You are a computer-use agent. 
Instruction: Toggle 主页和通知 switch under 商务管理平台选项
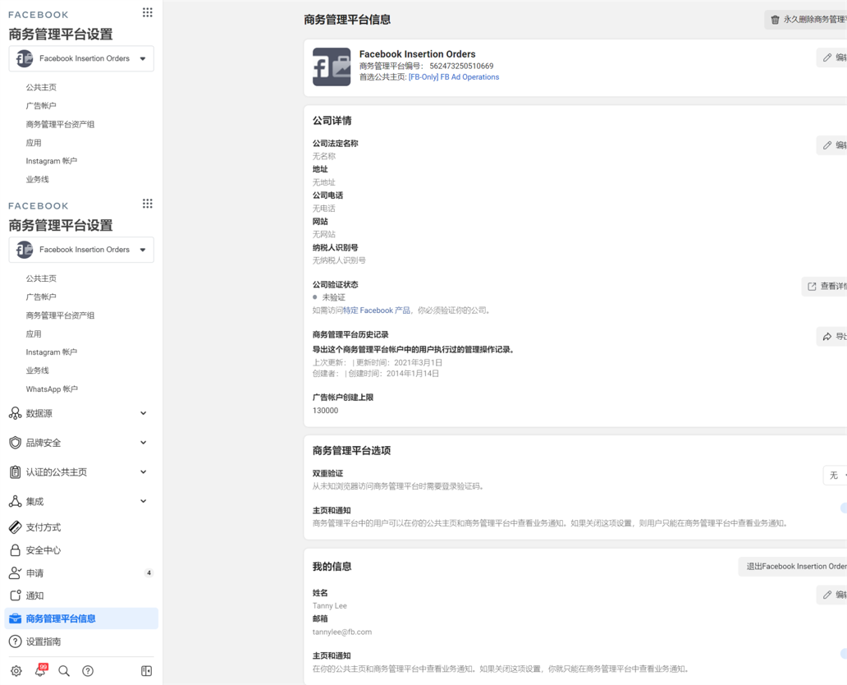843,508
